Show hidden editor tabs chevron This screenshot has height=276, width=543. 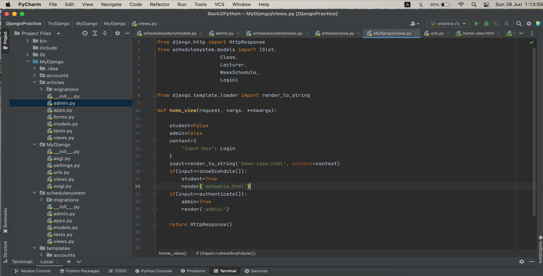click(x=521, y=33)
